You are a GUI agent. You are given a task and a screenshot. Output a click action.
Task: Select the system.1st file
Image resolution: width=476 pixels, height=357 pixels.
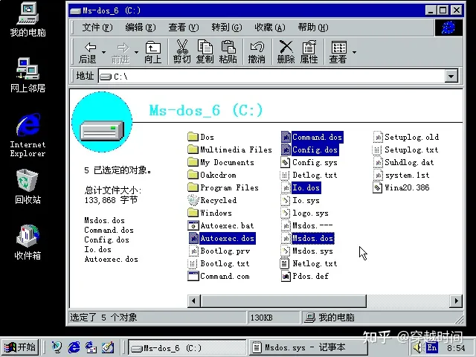tap(402, 176)
